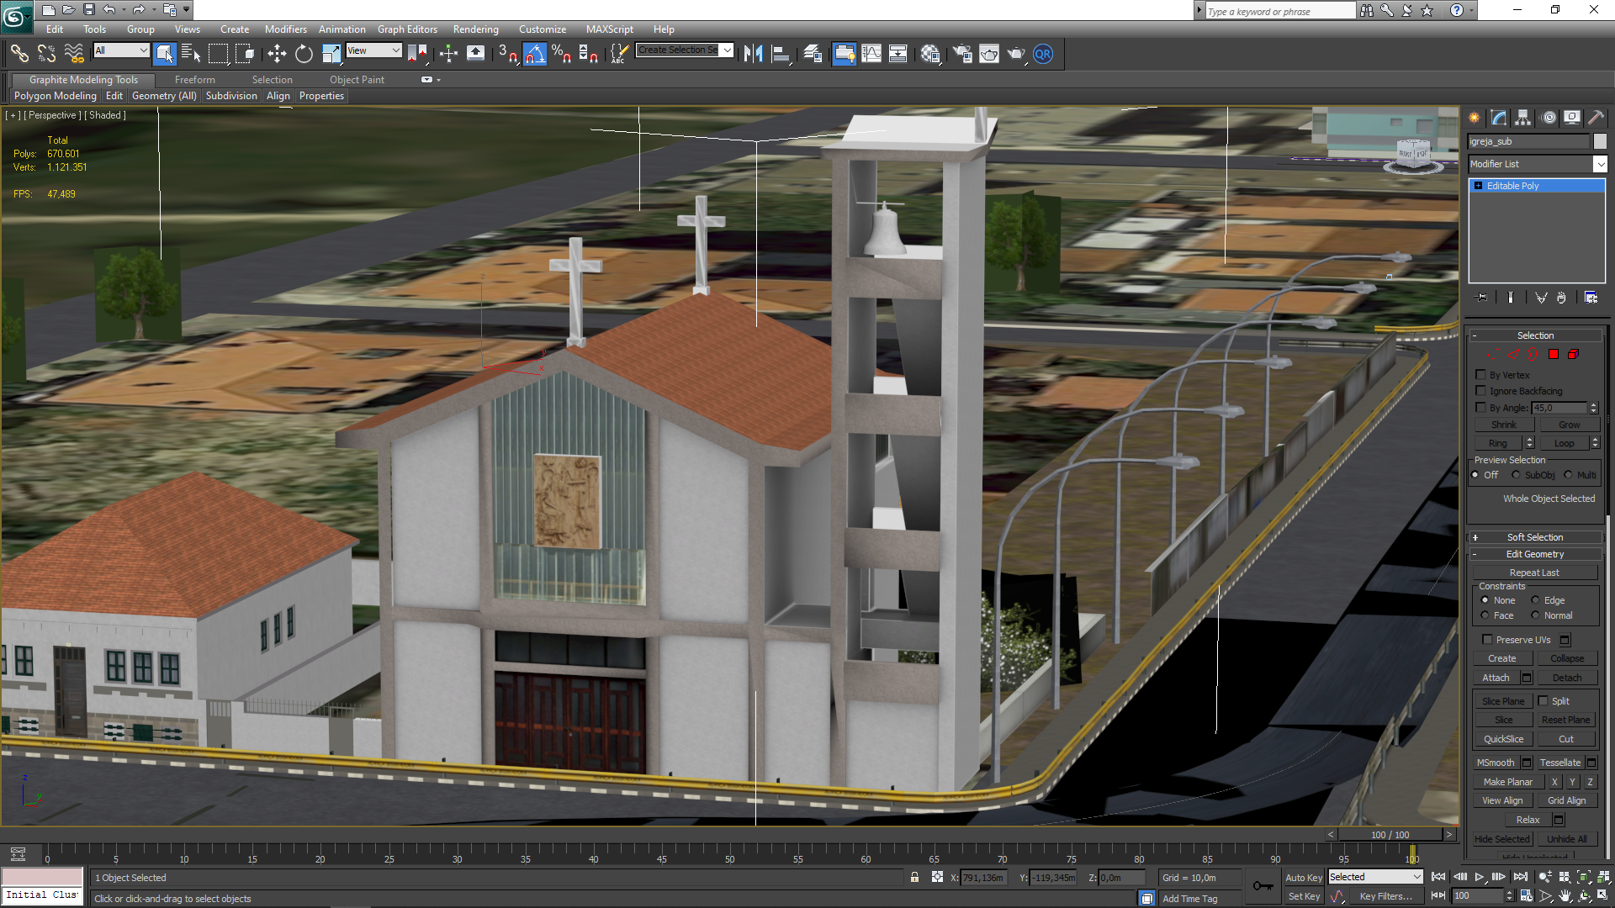Open the Material Editor
Image resolution: width=1615 pixels, height=908 pixels.
tap(930, 54)
